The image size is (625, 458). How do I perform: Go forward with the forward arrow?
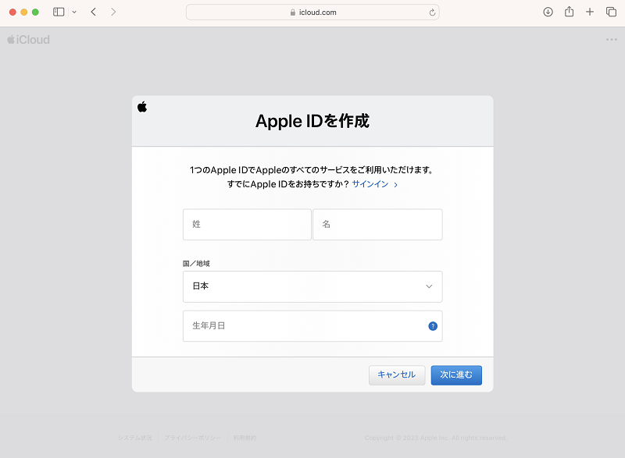click(113, 12)
